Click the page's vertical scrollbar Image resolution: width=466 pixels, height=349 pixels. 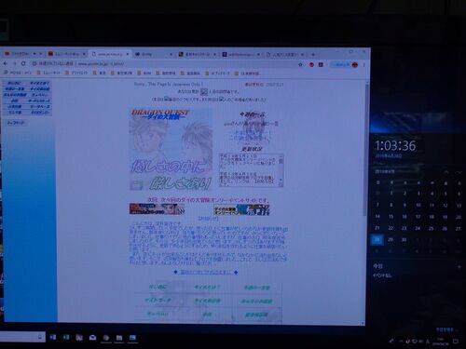click(366, 149)
